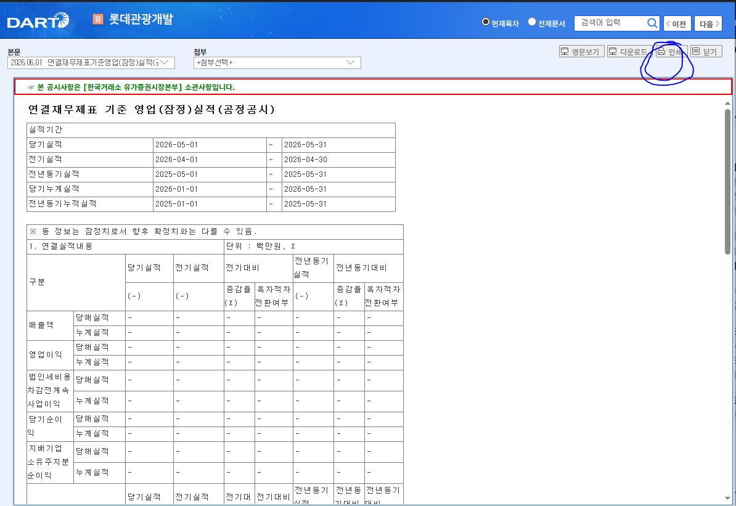This screenshot has width=736, height=506.
Task: Click the 1. 연결실적내용 cell
Action: coord(125,247)
